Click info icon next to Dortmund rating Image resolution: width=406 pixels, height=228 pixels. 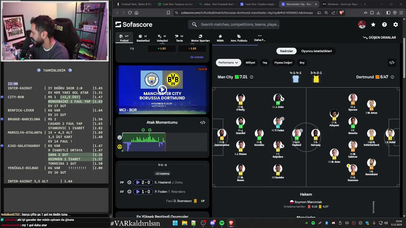[x=392, y=77]
